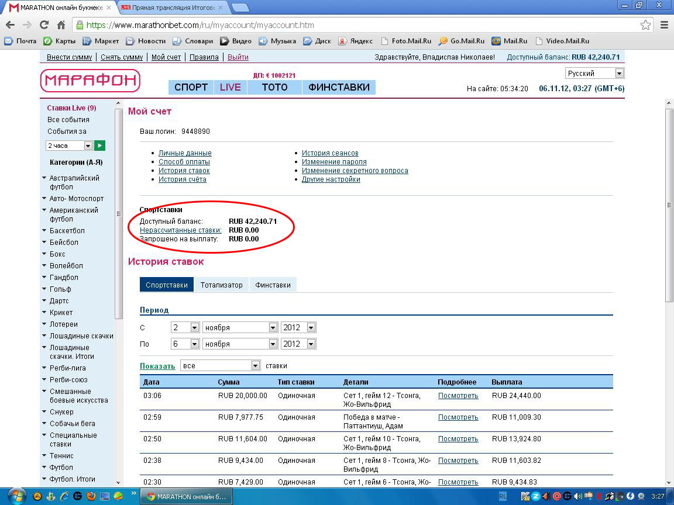The height and width of the screenshot is (505, 674).
Task: Open the ТОТО menu tab
Action: 274,87
